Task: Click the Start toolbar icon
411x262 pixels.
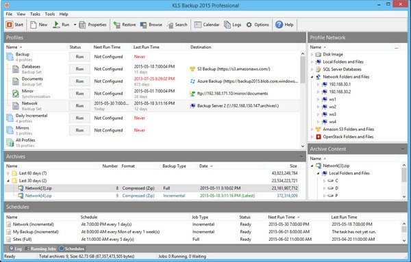Action: coord(10,25)
